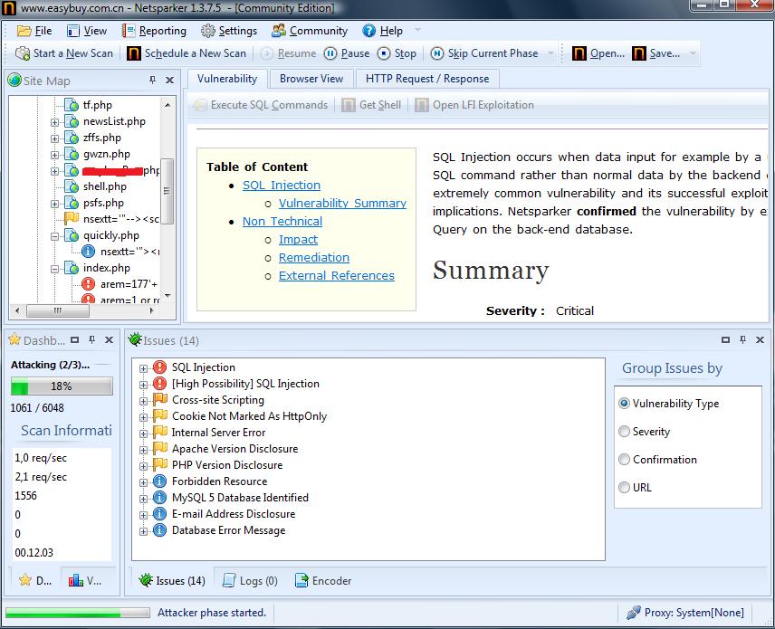Follow the Vulnerability Summary link
Screen dimensions: 775x629
point(342,203)
